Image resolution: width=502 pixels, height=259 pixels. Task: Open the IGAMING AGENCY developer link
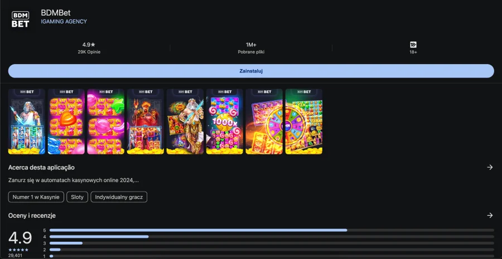tap(64, 21)
